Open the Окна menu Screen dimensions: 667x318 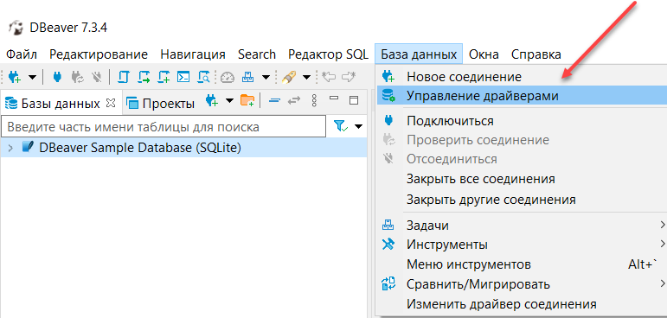[x=484, y=54]
